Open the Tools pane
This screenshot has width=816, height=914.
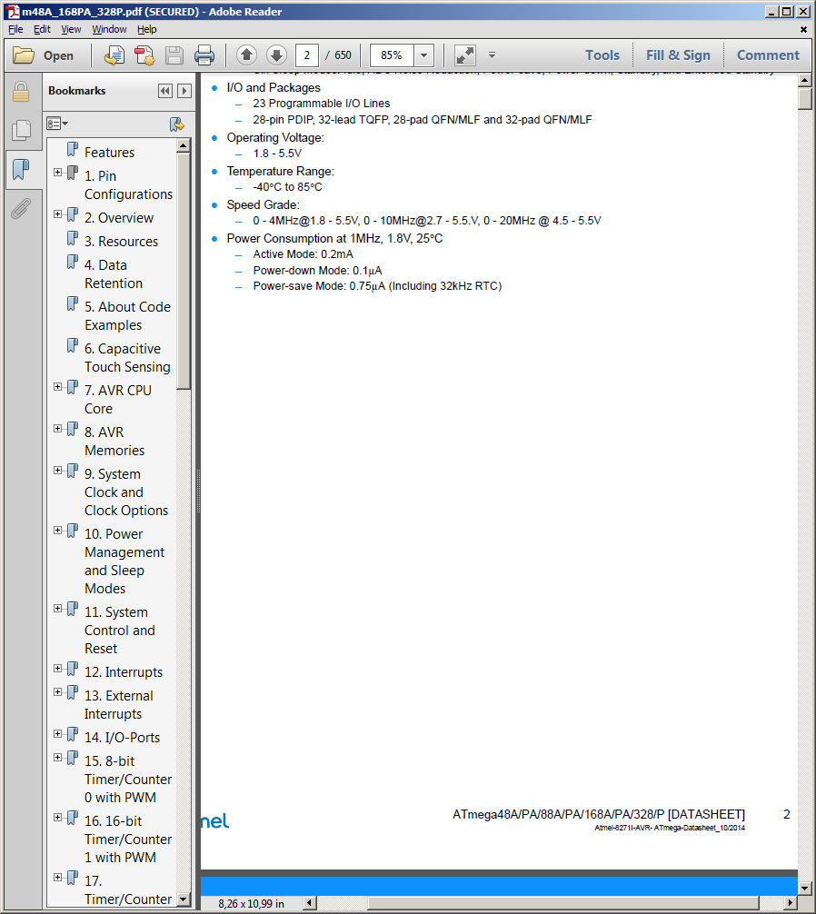click(602, 55)
